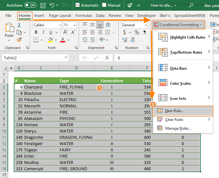Open Top/Bottom Rules submenu
The image size is (219, 178).
pos(183,52)
